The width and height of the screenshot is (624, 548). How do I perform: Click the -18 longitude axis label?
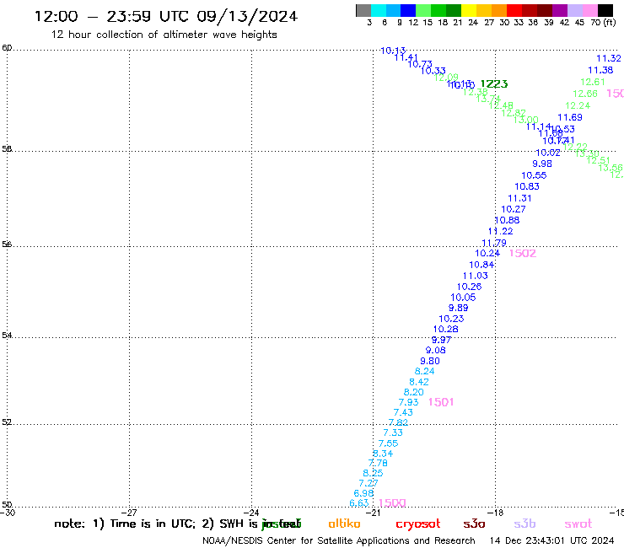point(496,513)
